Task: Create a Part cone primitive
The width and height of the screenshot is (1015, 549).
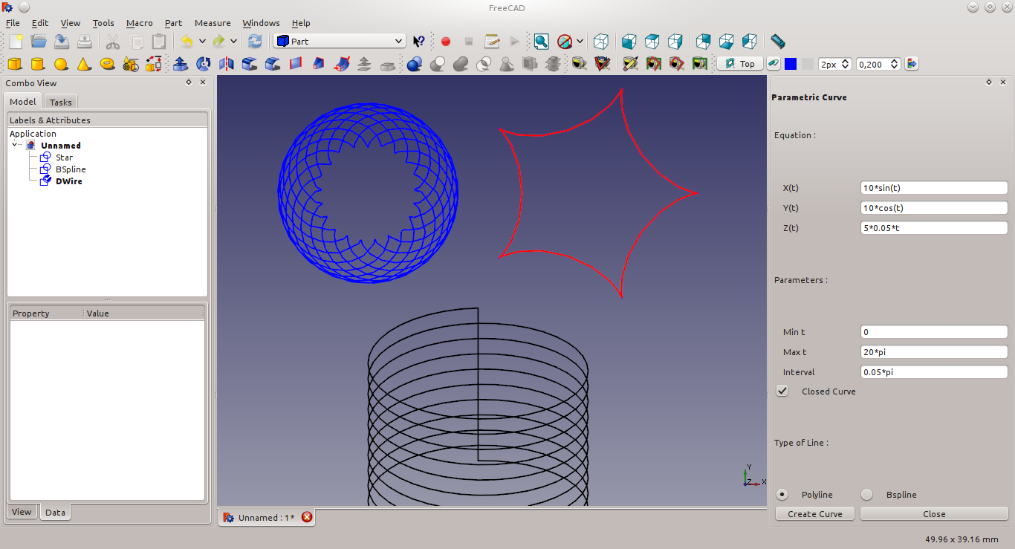Action: click(84, 64)
